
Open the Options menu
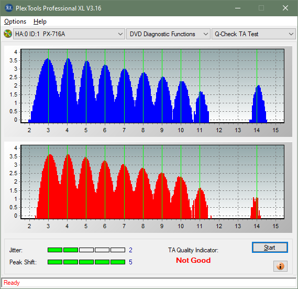15,22
